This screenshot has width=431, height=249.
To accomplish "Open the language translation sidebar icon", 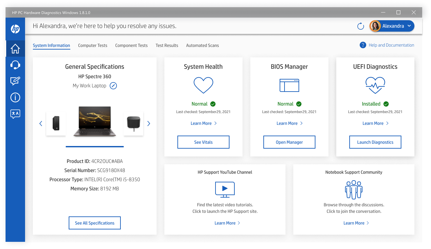I will 15,114.
